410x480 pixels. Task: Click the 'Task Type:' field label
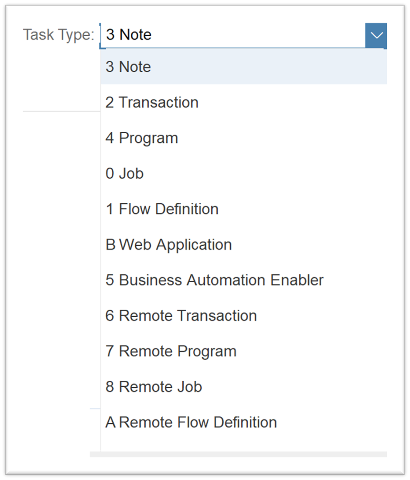(x=58, y=35)
